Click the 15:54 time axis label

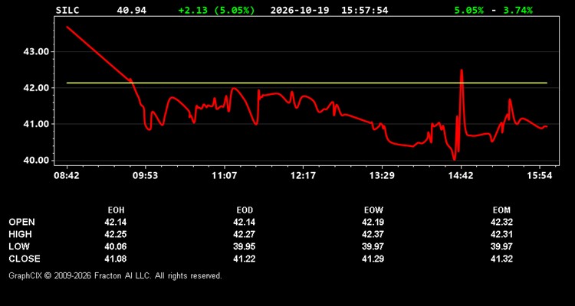[x=540, y=176]
